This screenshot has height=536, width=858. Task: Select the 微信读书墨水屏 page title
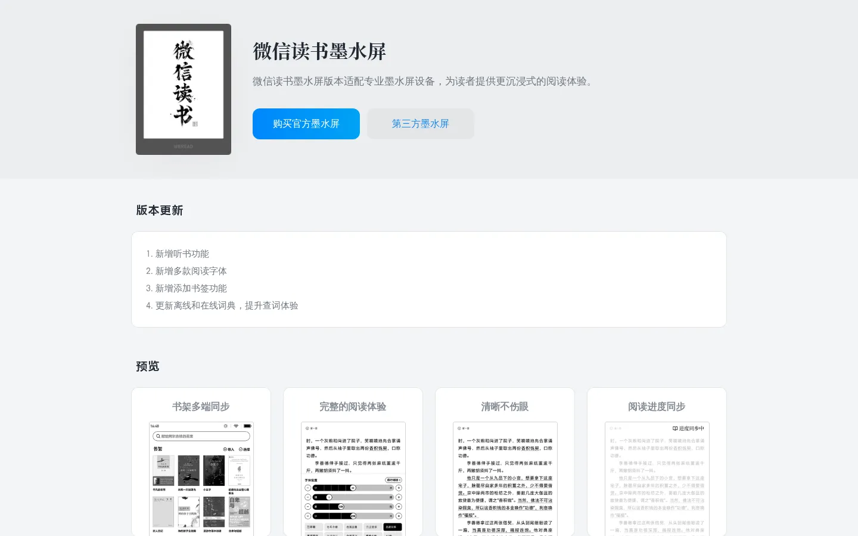319,52
